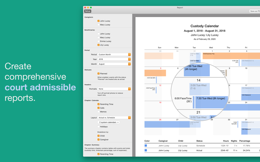Enable John Lucey under Caregivers
The image size is (260, 162).
click(x=98, y=21)
